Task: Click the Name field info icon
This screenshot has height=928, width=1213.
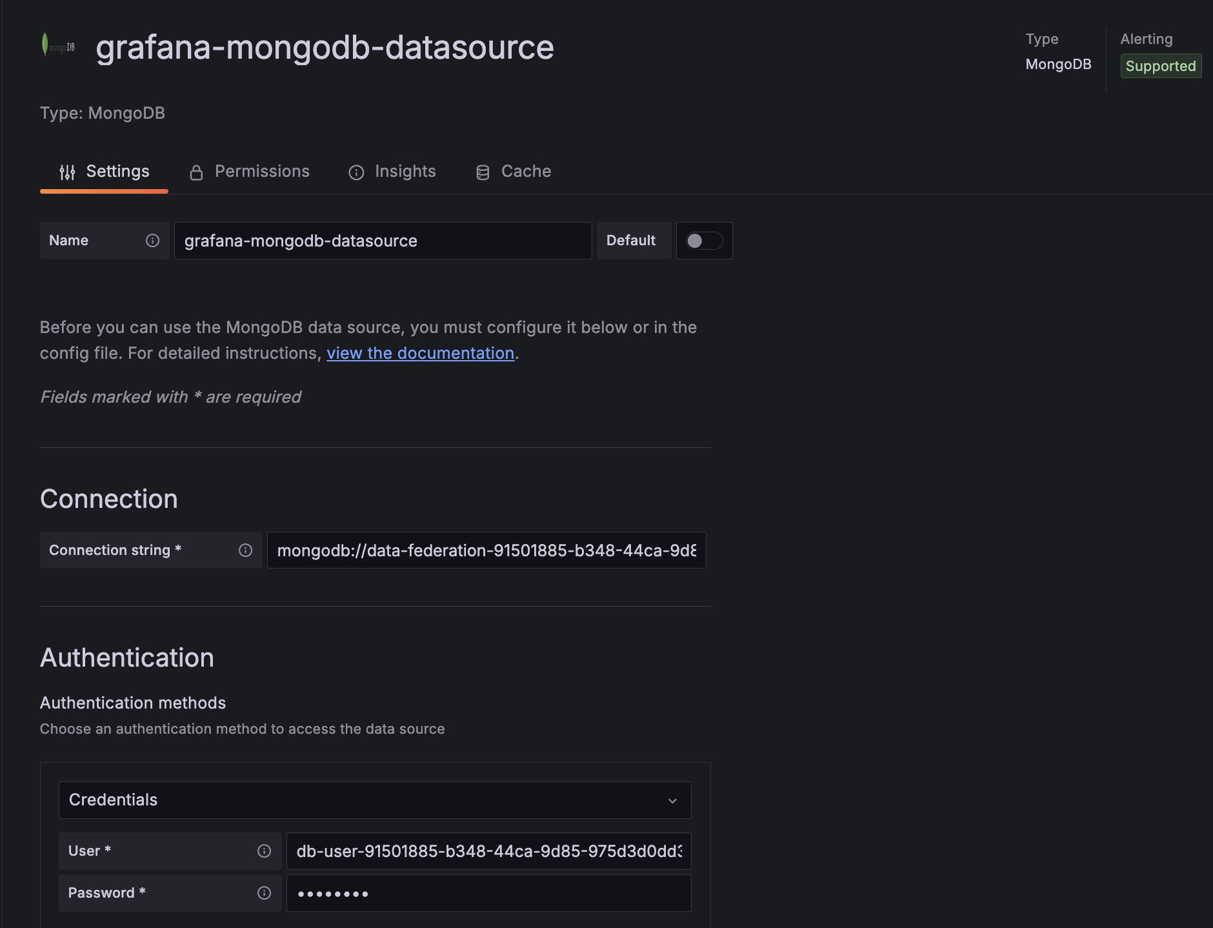Action: (x=152, y=241)
